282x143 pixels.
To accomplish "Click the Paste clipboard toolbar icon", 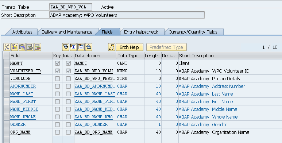I will (x=22, y=47).
